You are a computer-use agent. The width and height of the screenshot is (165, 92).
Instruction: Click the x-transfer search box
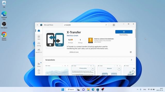(x=85, y=25)
